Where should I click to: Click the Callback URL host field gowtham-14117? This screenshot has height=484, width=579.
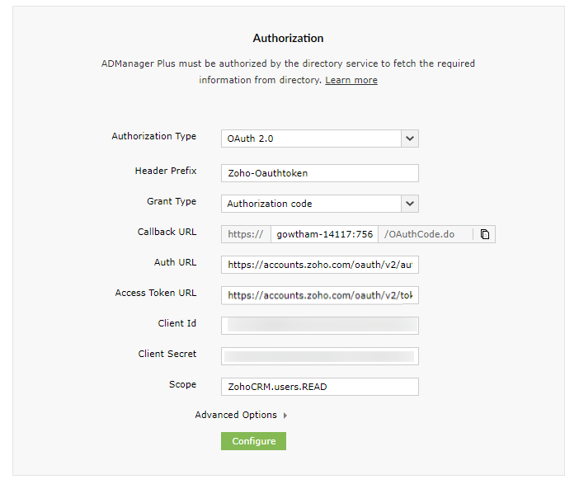pyautogui.click(x=324, y=234)
